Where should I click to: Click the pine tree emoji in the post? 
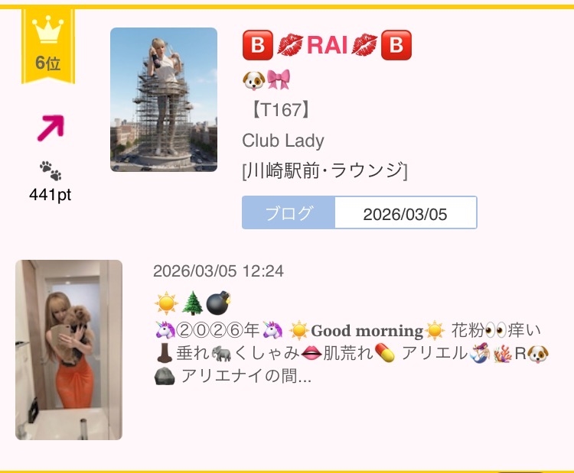coord(193,303)
